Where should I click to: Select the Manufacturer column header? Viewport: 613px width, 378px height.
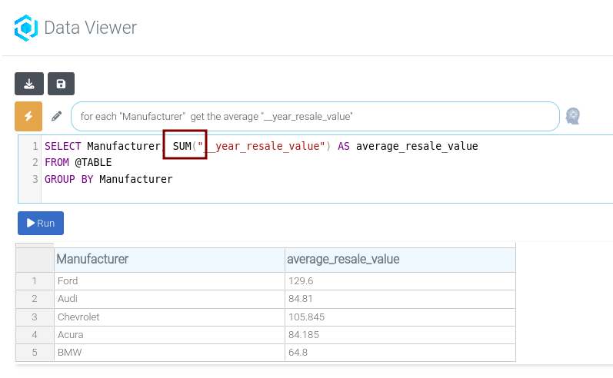point(92,259)
